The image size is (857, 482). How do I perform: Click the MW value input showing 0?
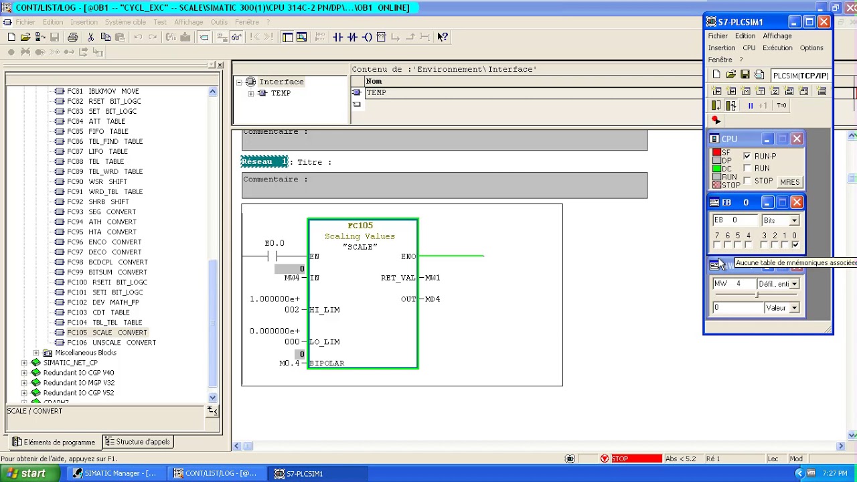coord(737,308)
